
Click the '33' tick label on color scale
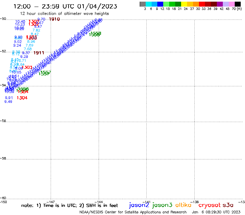coord(203,9)
